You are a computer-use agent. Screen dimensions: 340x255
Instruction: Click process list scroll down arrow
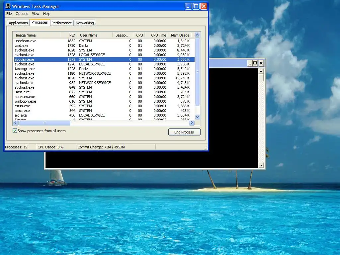click(x=197, y=117)
